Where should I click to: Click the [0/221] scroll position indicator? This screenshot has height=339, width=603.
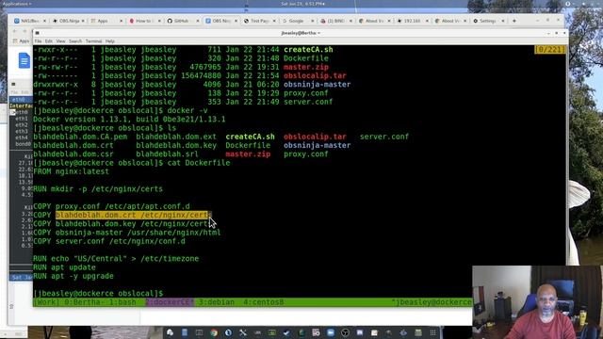(x=550, y=50)
